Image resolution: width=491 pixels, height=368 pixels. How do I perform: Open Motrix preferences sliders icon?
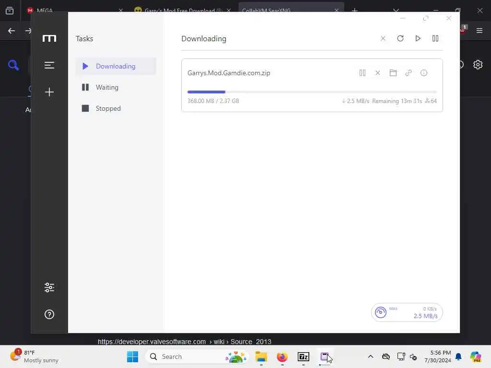pos(49,287)
